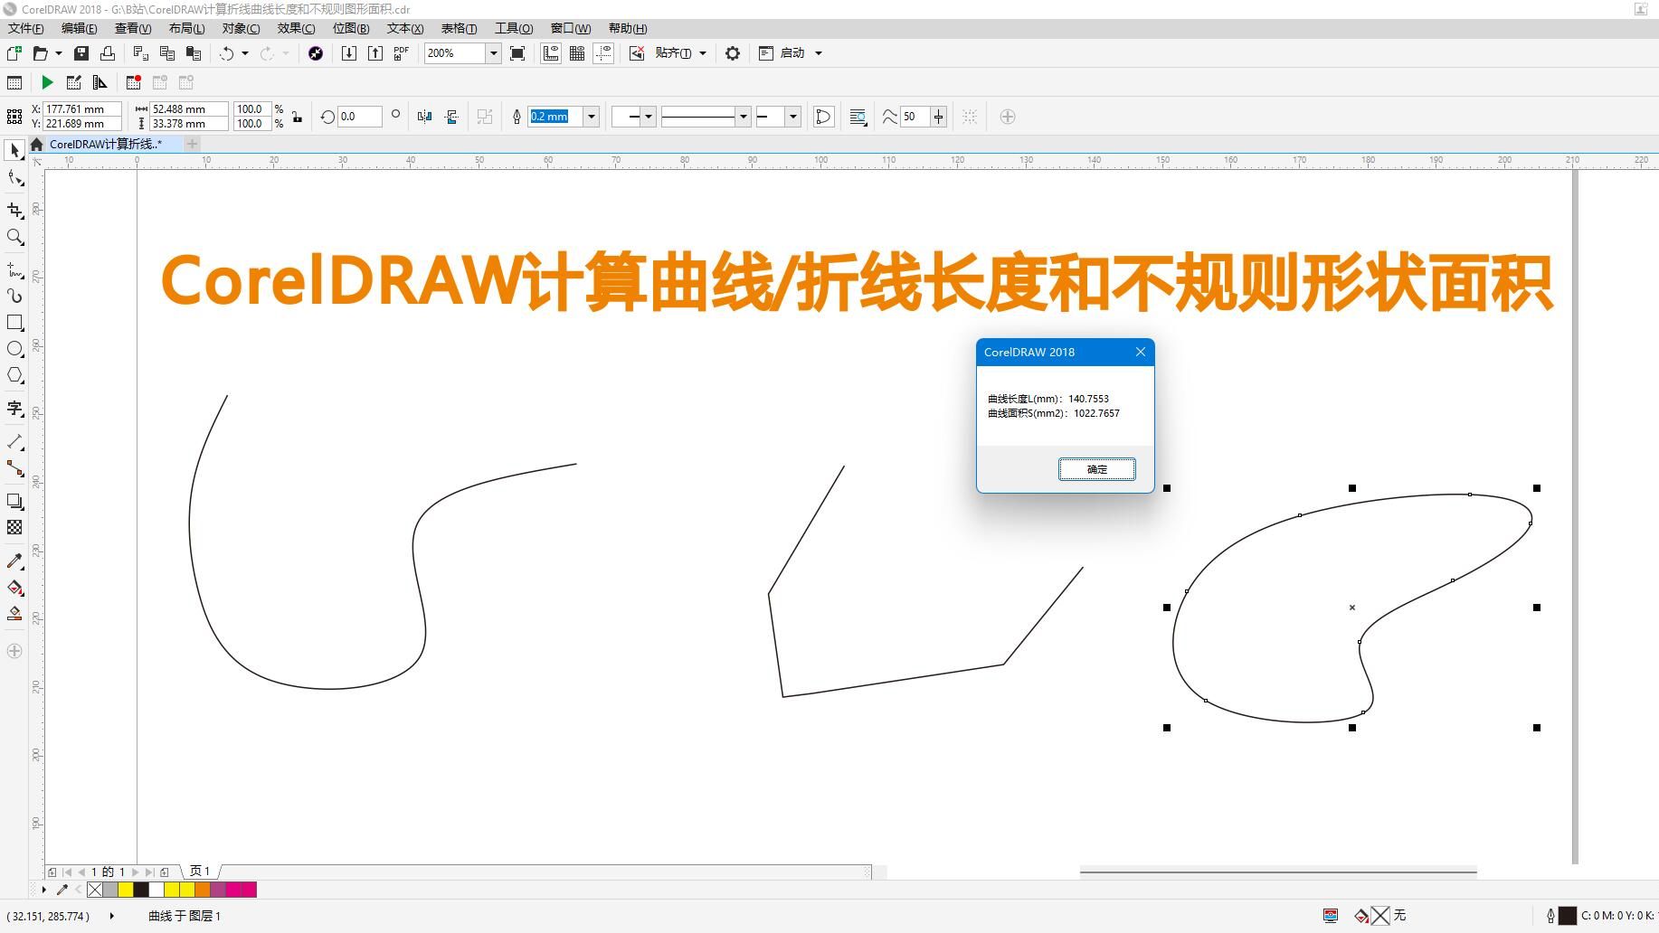Choose the Crop tool
Screen dimensions: 1659x933
coord(14,211)
